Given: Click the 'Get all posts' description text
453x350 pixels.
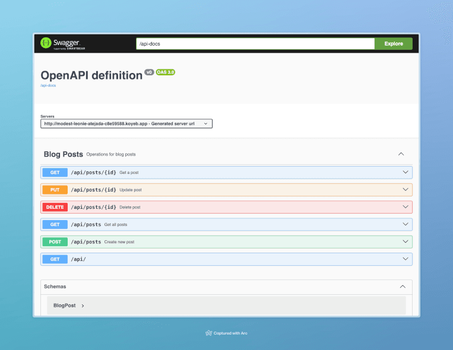Looking at the screenshot, I should pyautogui.click(x=116, y=224).
